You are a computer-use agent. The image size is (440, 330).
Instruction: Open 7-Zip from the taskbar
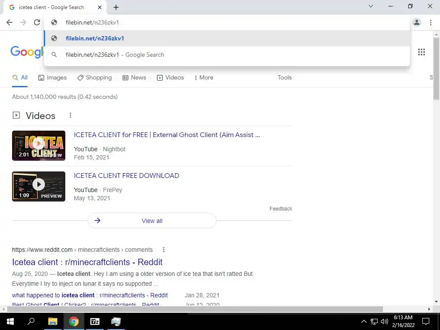pyautogui.click(x=95, y=321)
